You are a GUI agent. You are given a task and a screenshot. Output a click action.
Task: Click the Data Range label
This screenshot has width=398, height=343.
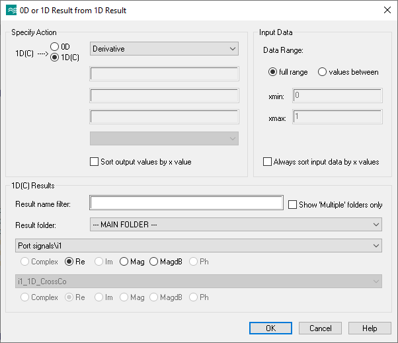pos(283,50)
